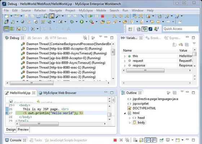Click the Preview tab button below editor
Screen dimensions: 202x144
[23, 130]
